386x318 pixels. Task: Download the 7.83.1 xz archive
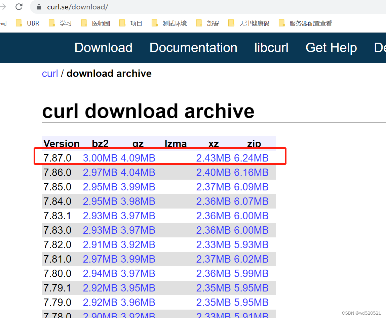tap(214, 216)
